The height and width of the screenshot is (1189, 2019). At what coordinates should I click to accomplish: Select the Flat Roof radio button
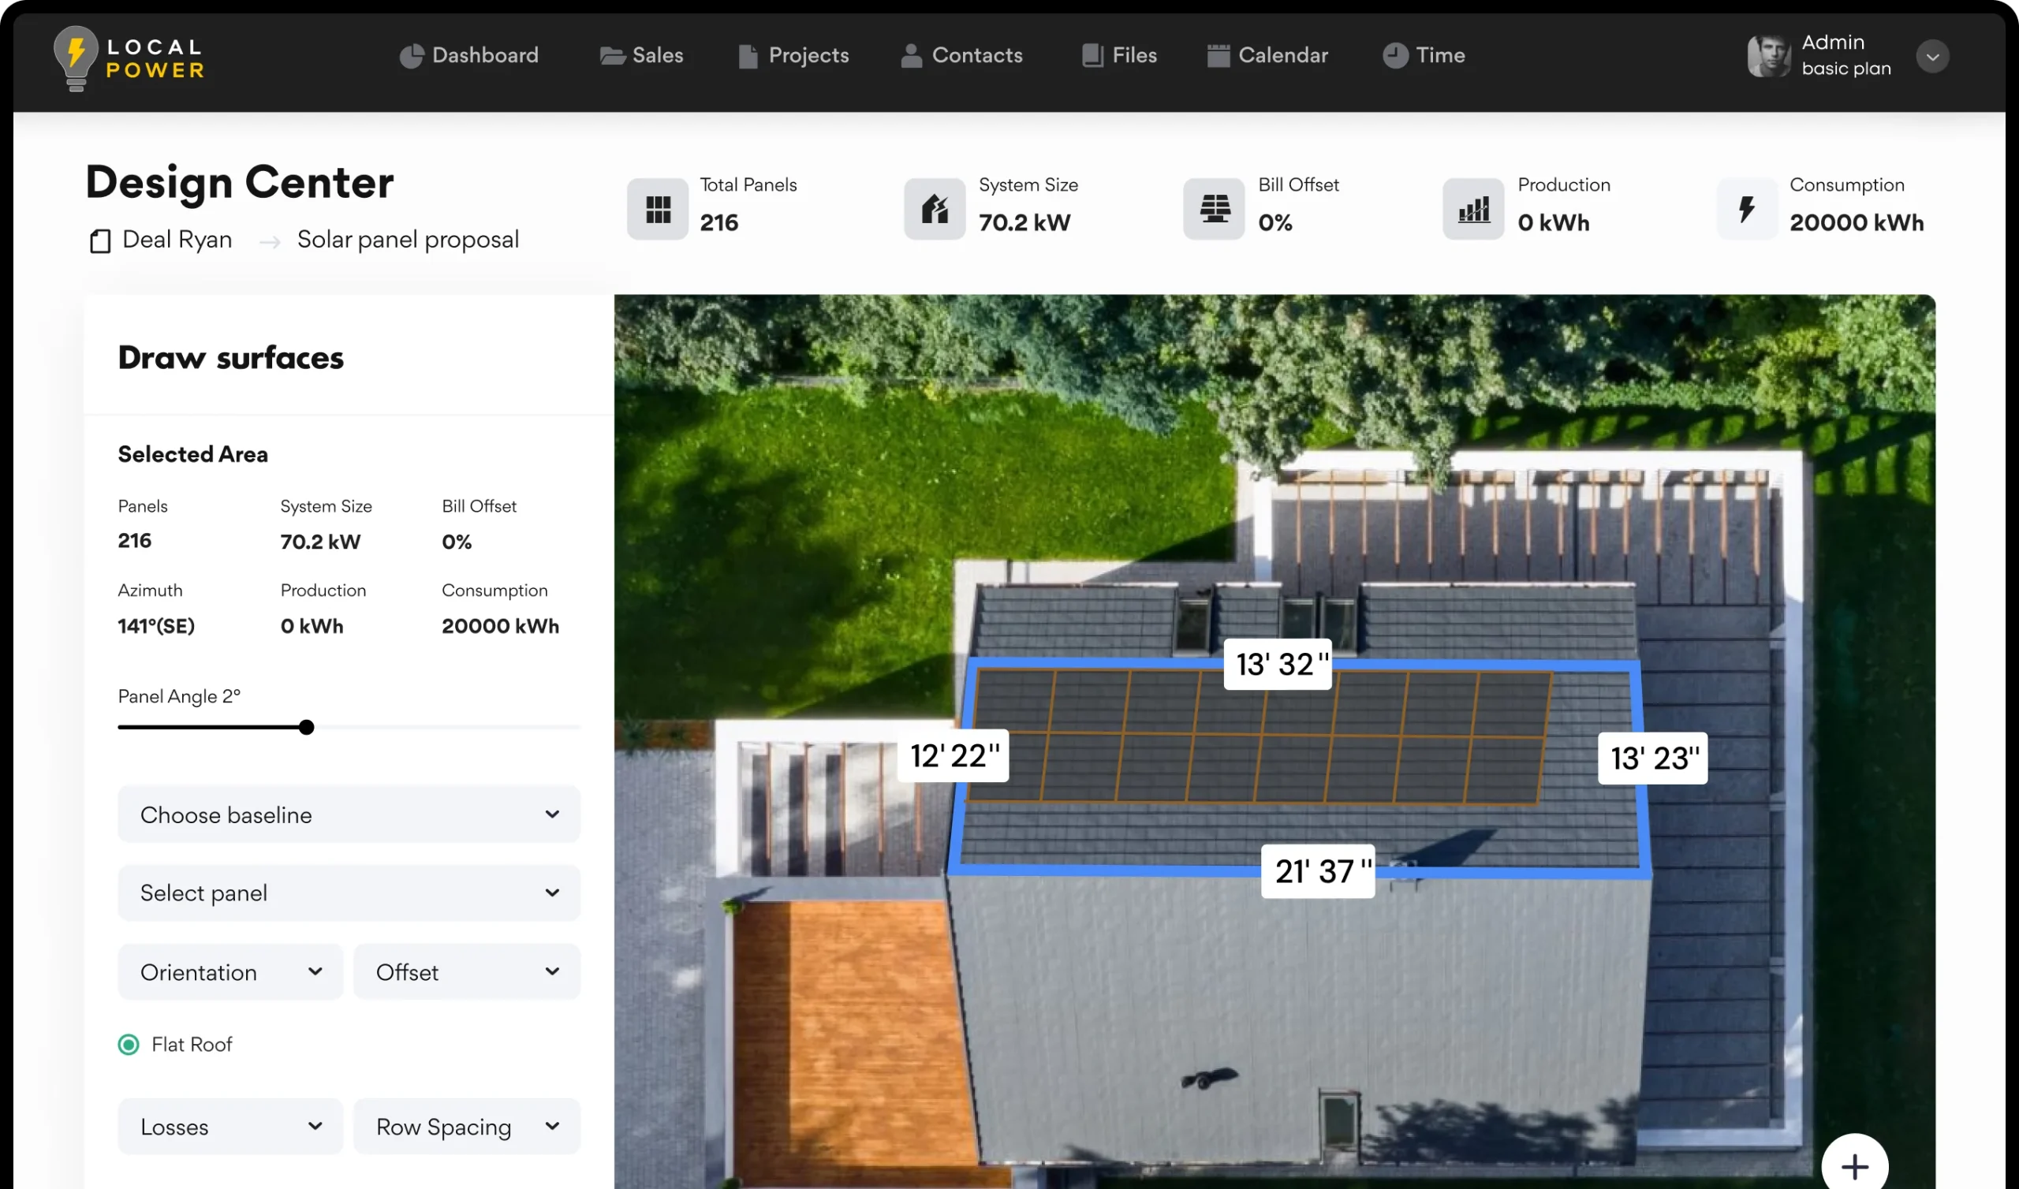(129, 1045)
